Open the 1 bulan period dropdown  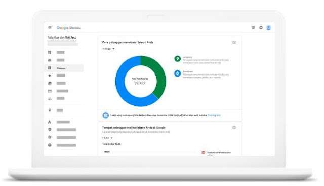[107, 138]
